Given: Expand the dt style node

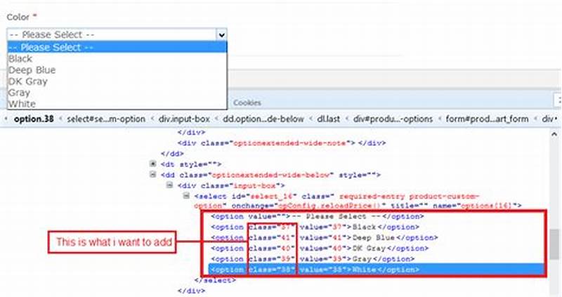Looking at the screenshot, I should 153,164.
